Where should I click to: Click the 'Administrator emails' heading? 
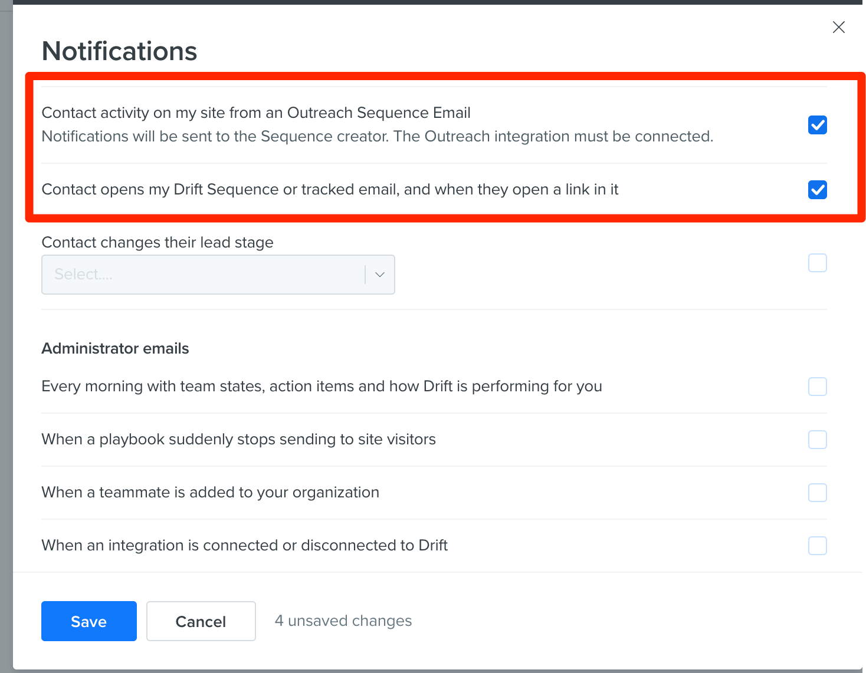coord(115,348)
